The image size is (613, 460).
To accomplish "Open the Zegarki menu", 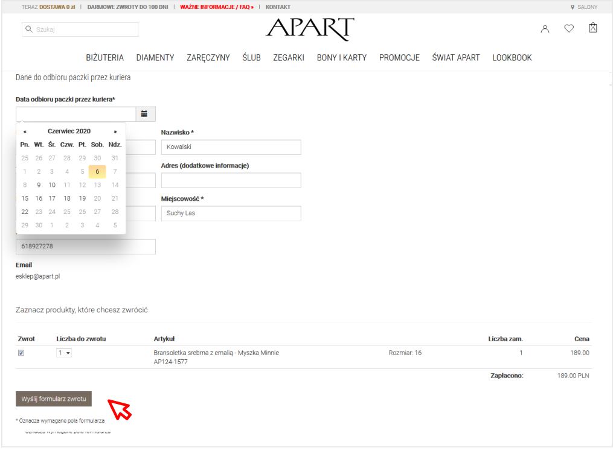I will [289, 58].
